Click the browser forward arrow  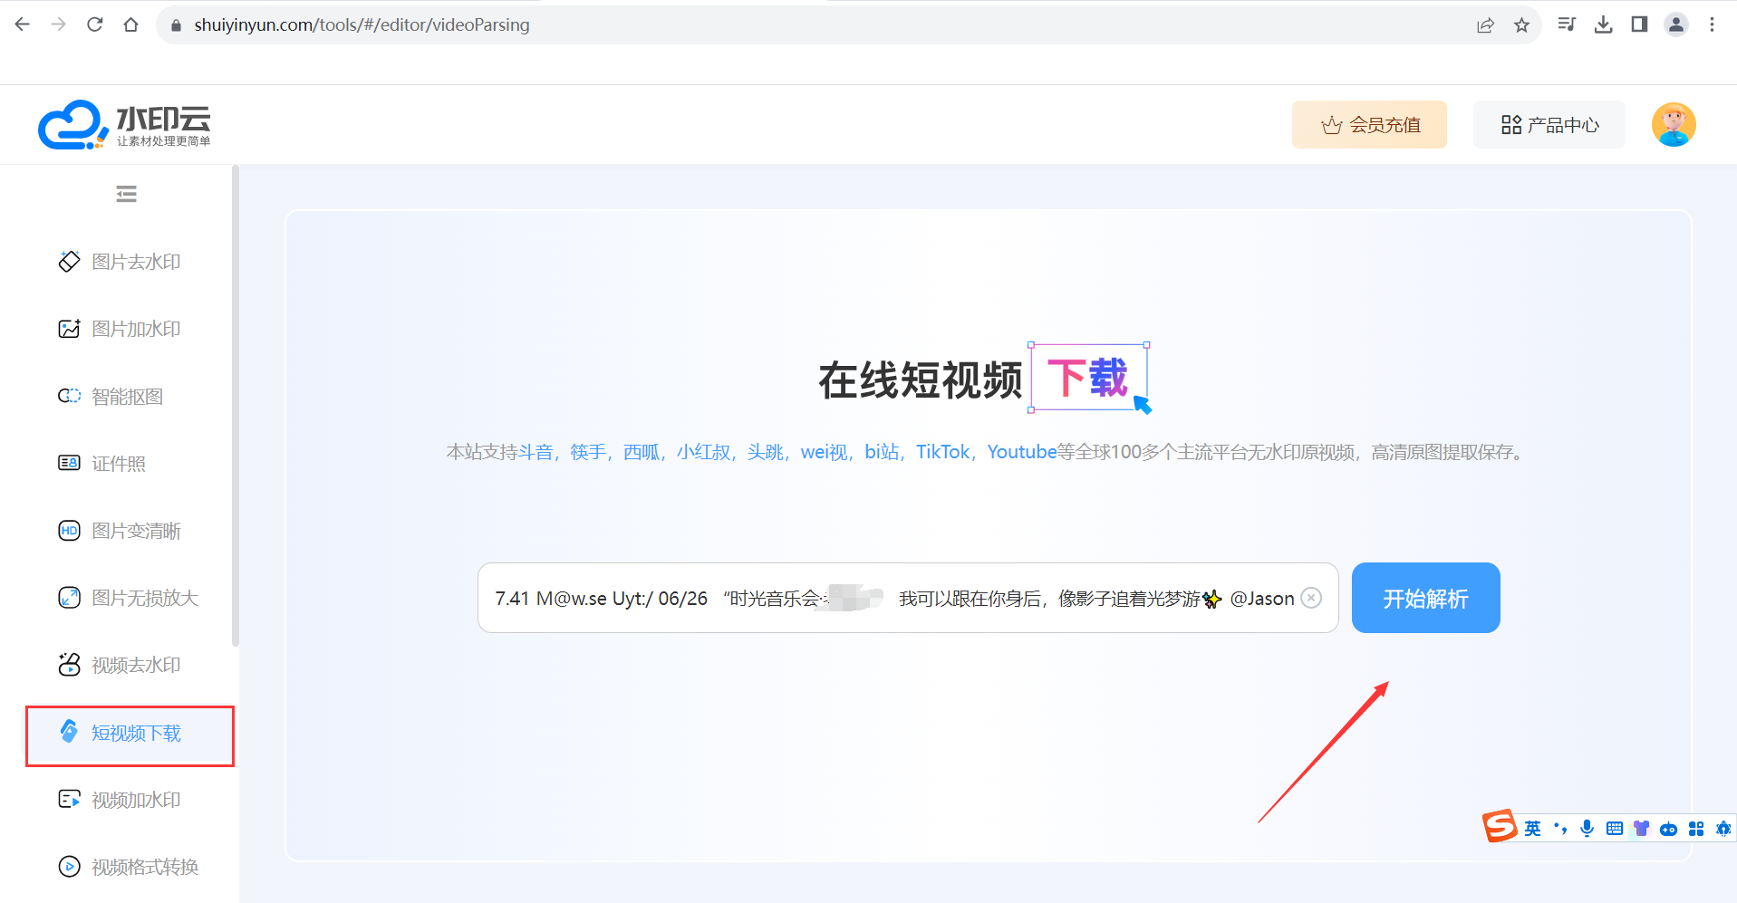click(x=59, y=24)
